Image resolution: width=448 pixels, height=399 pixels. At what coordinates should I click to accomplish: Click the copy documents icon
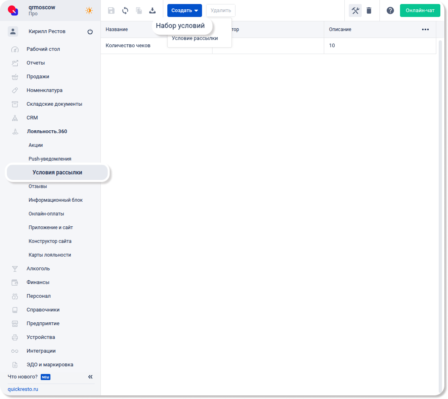139,10
